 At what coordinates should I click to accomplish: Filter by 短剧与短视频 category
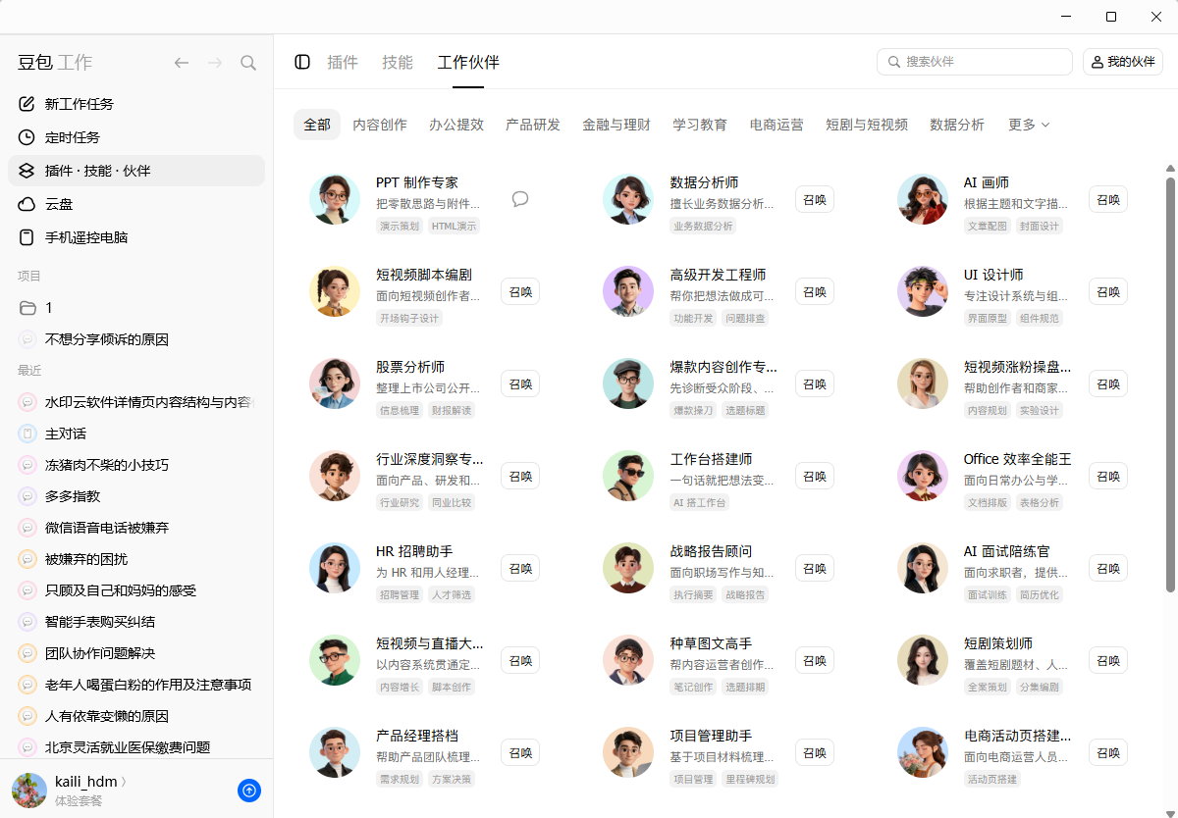867,125
